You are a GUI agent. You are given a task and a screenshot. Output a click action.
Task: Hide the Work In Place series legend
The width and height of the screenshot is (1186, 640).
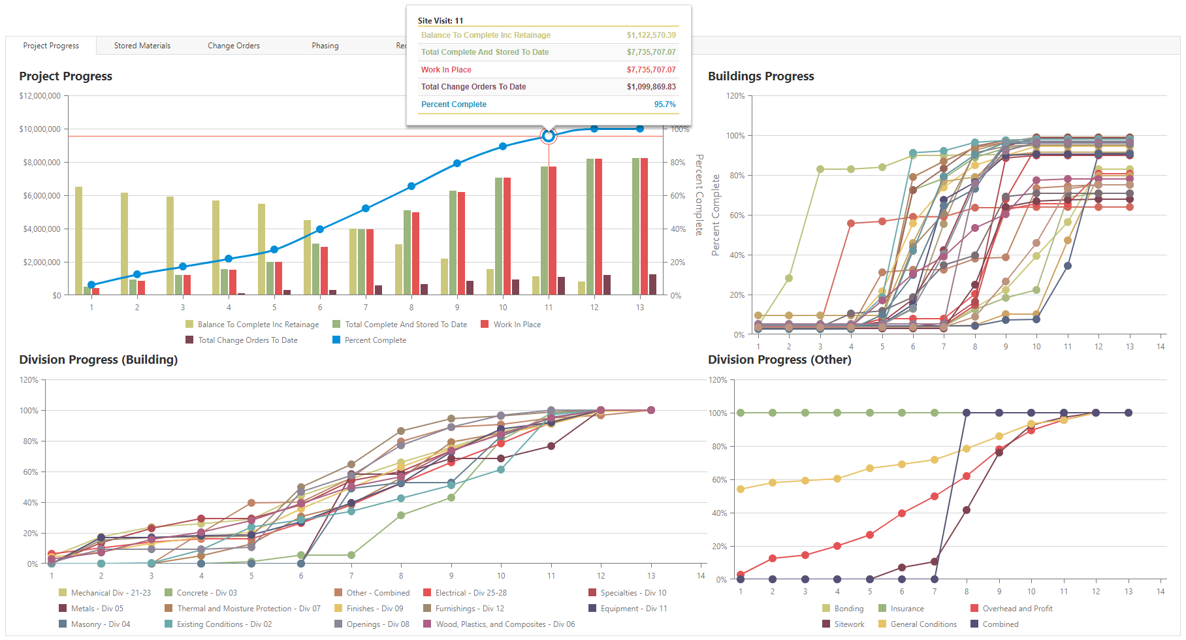[x=516, y=325]
